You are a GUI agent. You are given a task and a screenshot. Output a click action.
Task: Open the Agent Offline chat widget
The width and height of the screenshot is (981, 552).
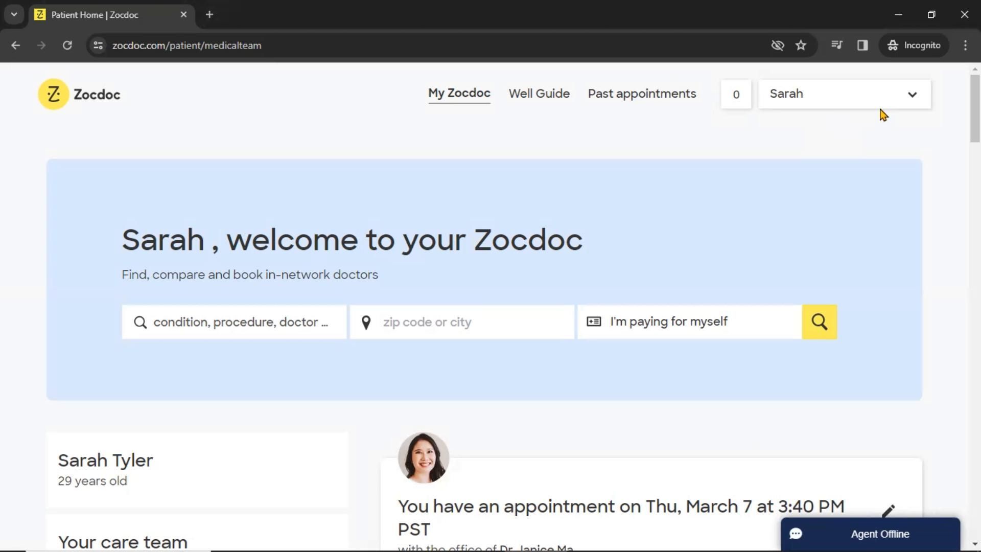[x=870, y=534]
